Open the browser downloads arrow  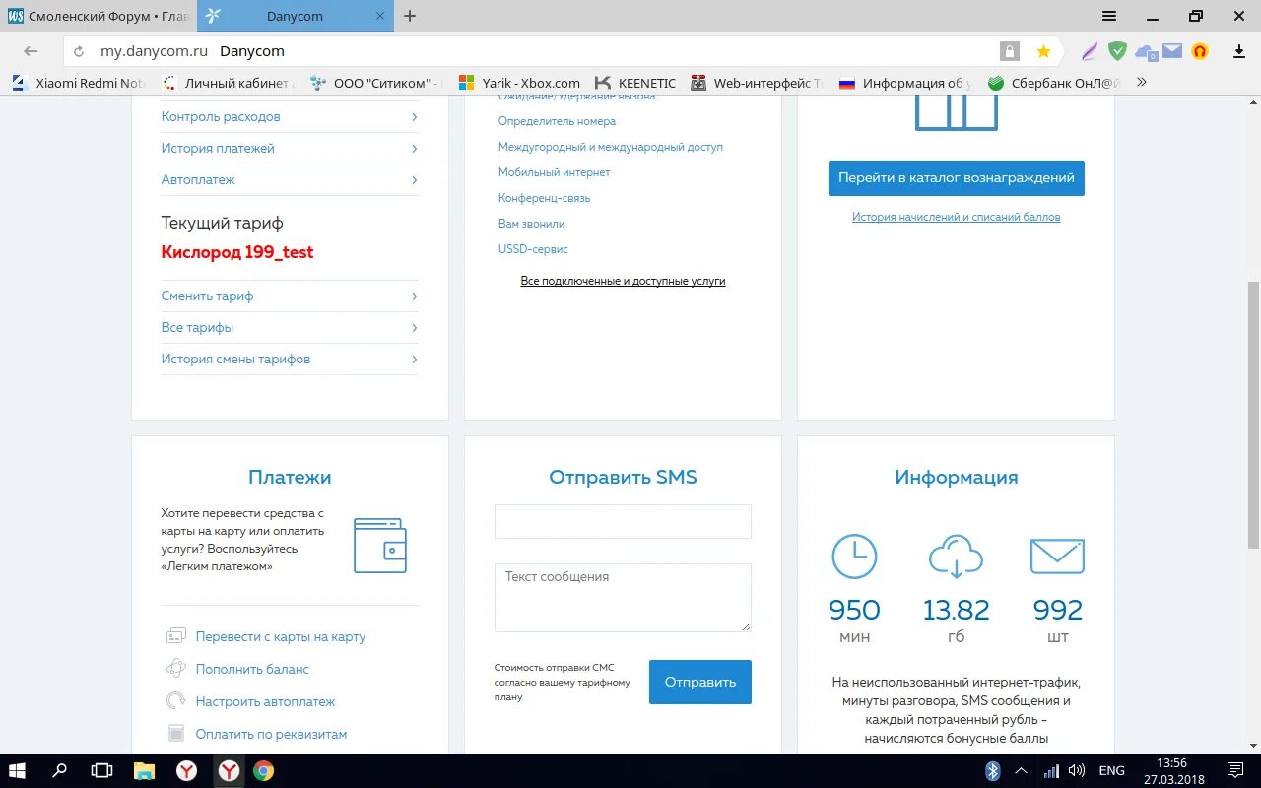tap(1239, 51)
